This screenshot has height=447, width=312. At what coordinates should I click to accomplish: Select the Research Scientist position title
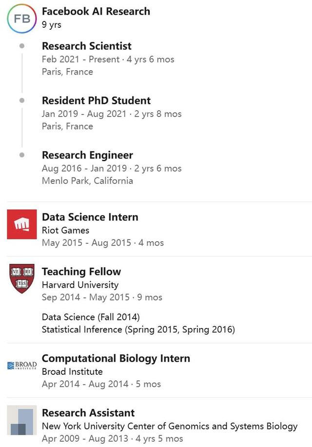[x=87, y=46]
